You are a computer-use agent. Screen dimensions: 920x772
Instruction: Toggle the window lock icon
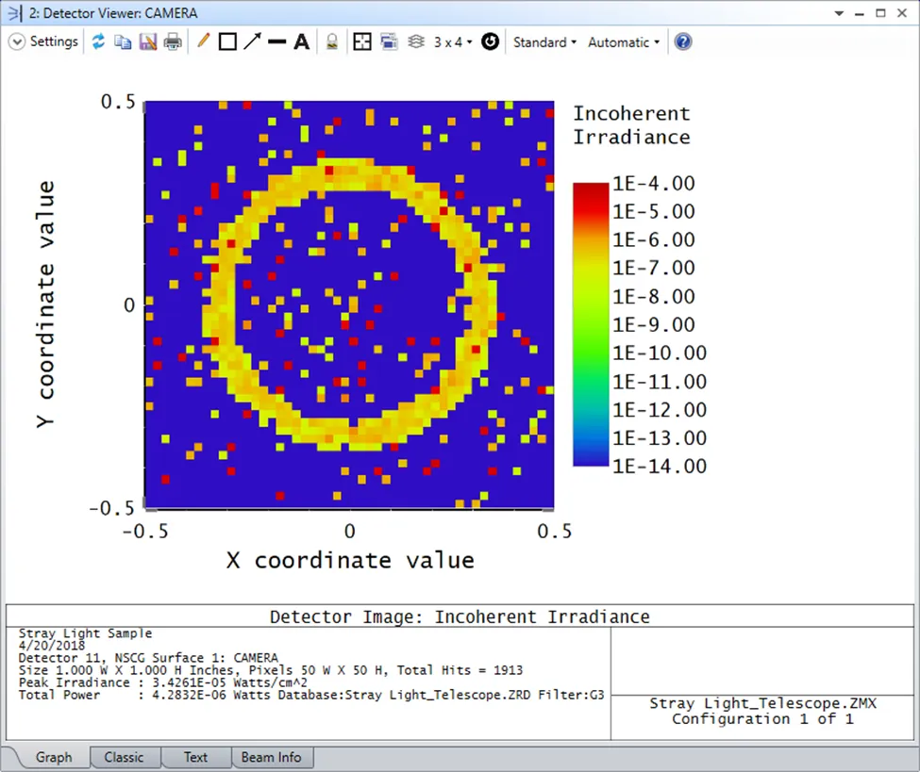[x=332, y=42]
